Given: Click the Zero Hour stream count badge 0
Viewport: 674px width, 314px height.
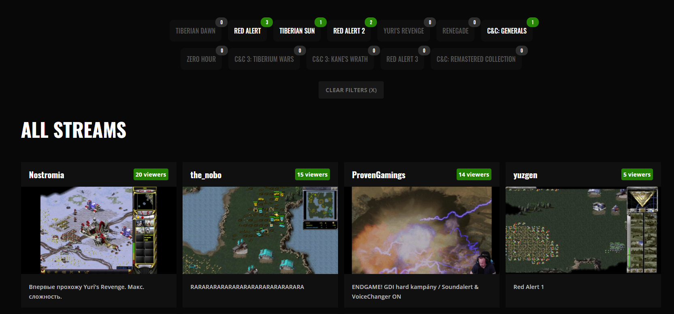Looking at the screenshot, I should (x=222, y=51).
